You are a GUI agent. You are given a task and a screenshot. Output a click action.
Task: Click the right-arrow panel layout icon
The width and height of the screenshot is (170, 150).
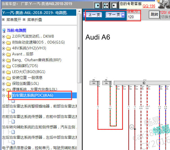pos(97,5)
